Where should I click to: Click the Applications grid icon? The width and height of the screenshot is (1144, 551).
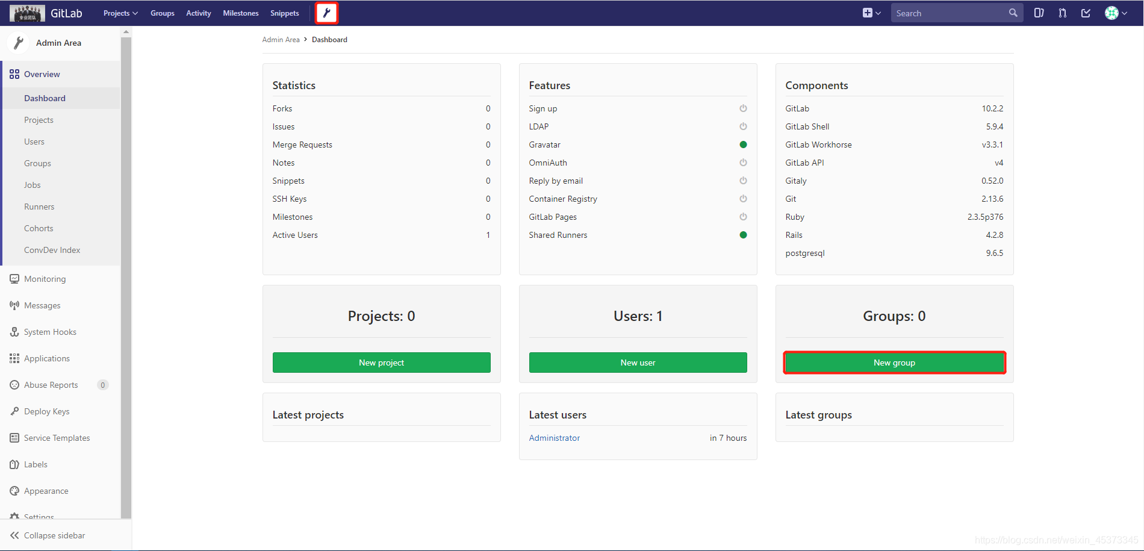[x=14, y=358]
